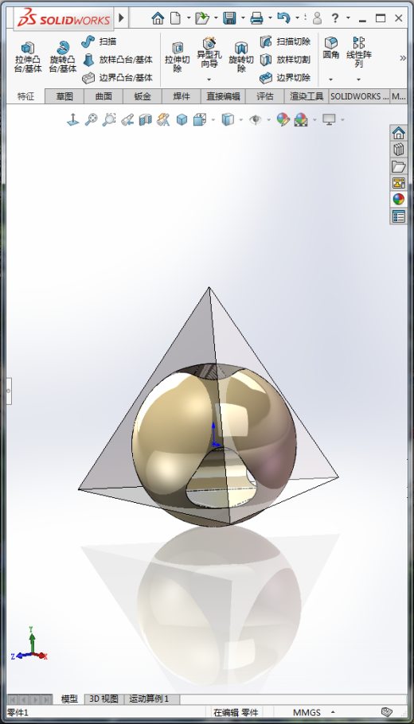Viewport: 414px width, 724px height.
Task: Click the New document icon
Action: pos(175,18)
